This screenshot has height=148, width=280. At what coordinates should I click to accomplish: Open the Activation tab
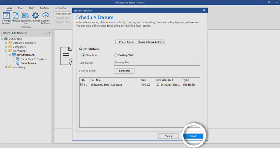60,8
